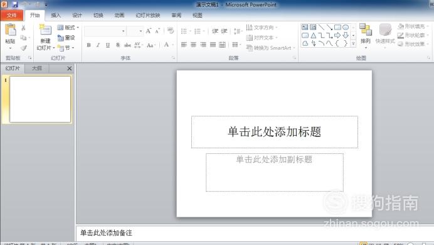
Task: Open the font name combo box
Action: click(x=105, y=31)
